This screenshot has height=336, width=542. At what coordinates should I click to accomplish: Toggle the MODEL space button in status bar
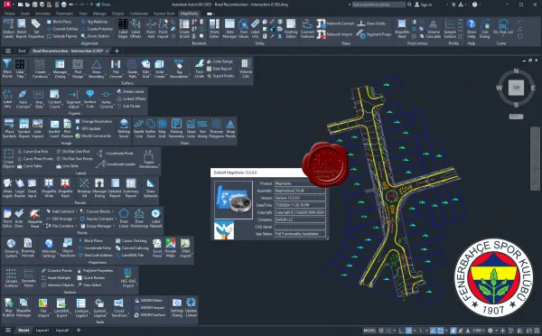pyautogui.click(x=369, y=331)
